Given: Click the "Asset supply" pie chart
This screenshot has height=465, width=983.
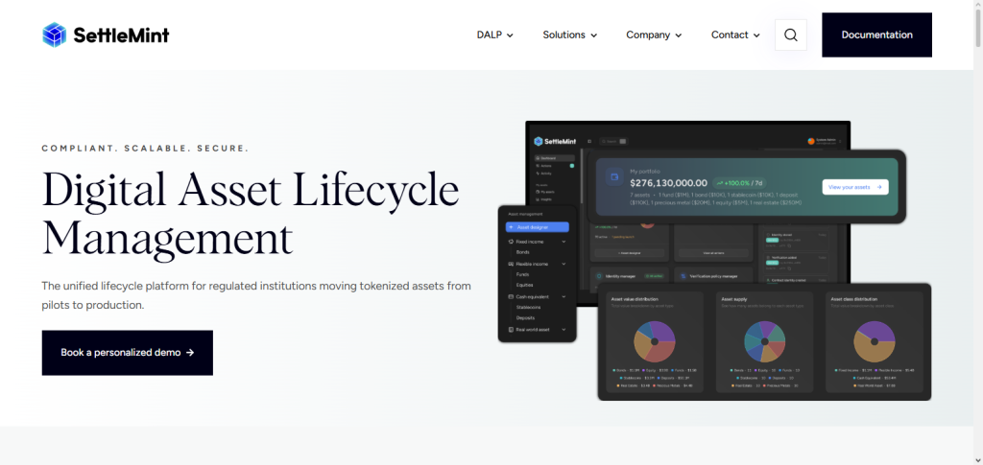Looking at the screenshot, I should point(764,341).
